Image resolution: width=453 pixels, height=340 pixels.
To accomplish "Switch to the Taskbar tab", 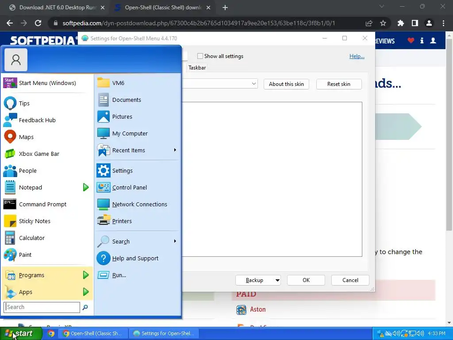I will pyautogui.click(x=197, y=68).
